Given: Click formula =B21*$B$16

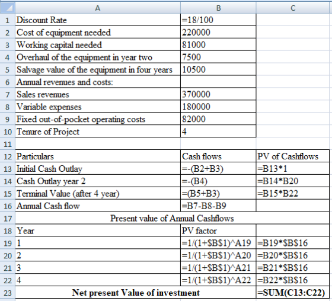Looking at the screenshot, I should click(x=293, y=268).
